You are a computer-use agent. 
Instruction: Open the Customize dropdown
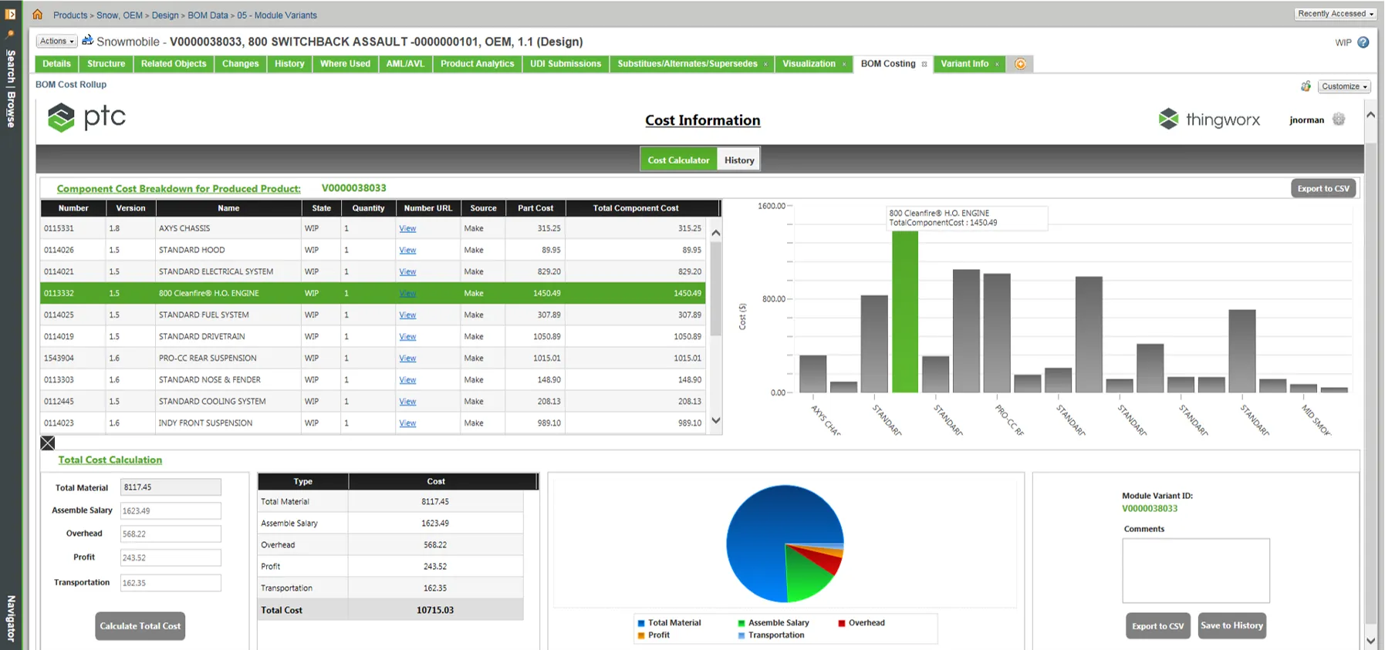[1344, 86]
